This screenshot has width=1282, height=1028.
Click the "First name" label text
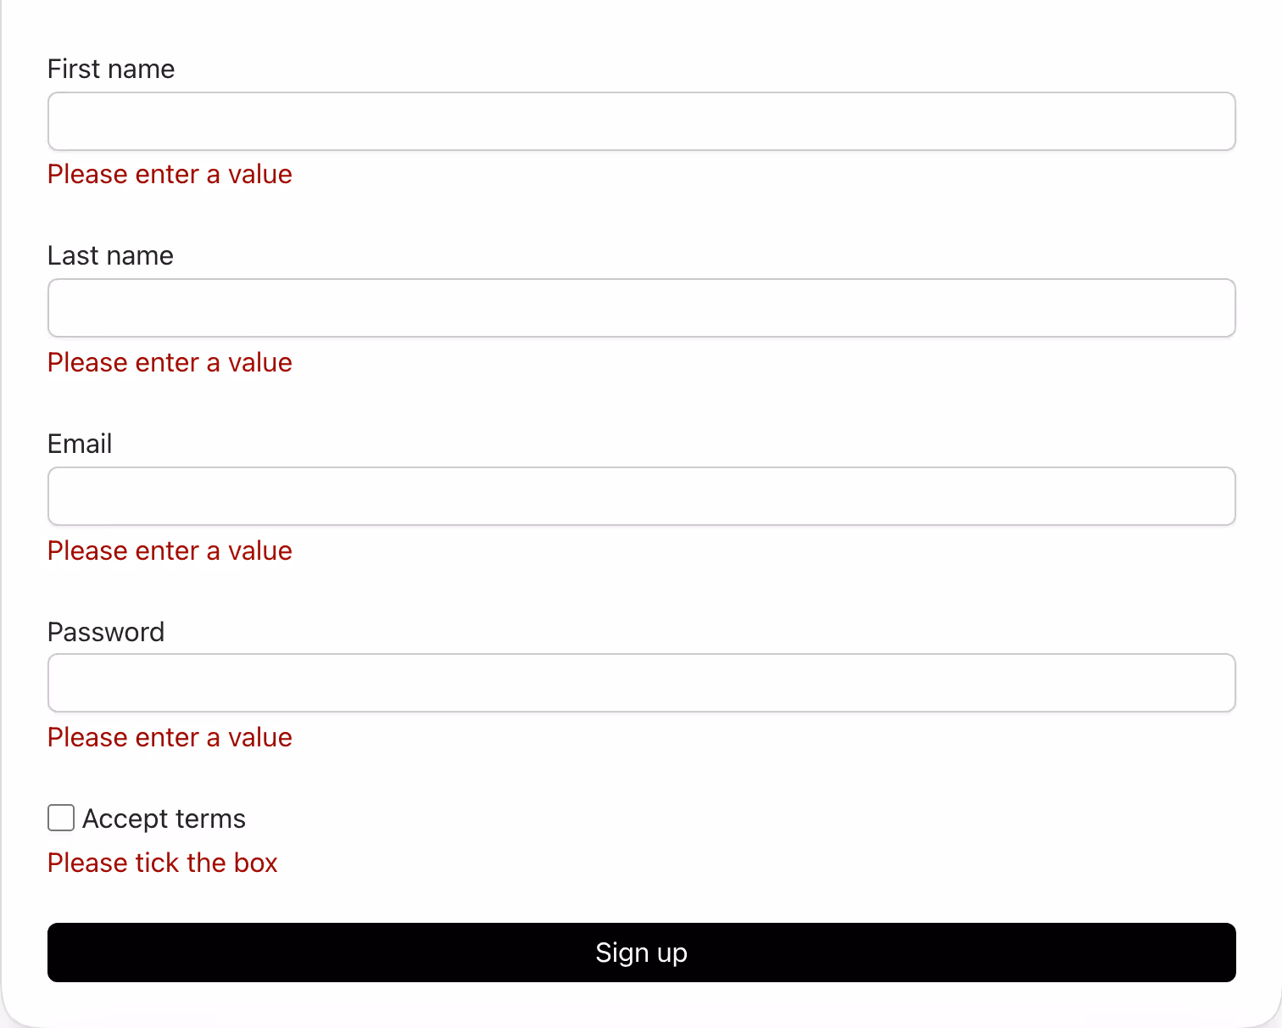(111, 69)
